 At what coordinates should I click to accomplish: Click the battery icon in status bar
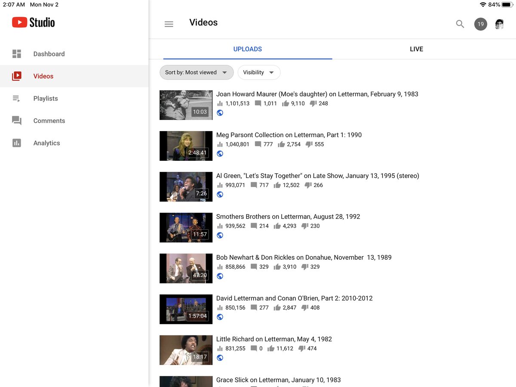tap(507, 5)
